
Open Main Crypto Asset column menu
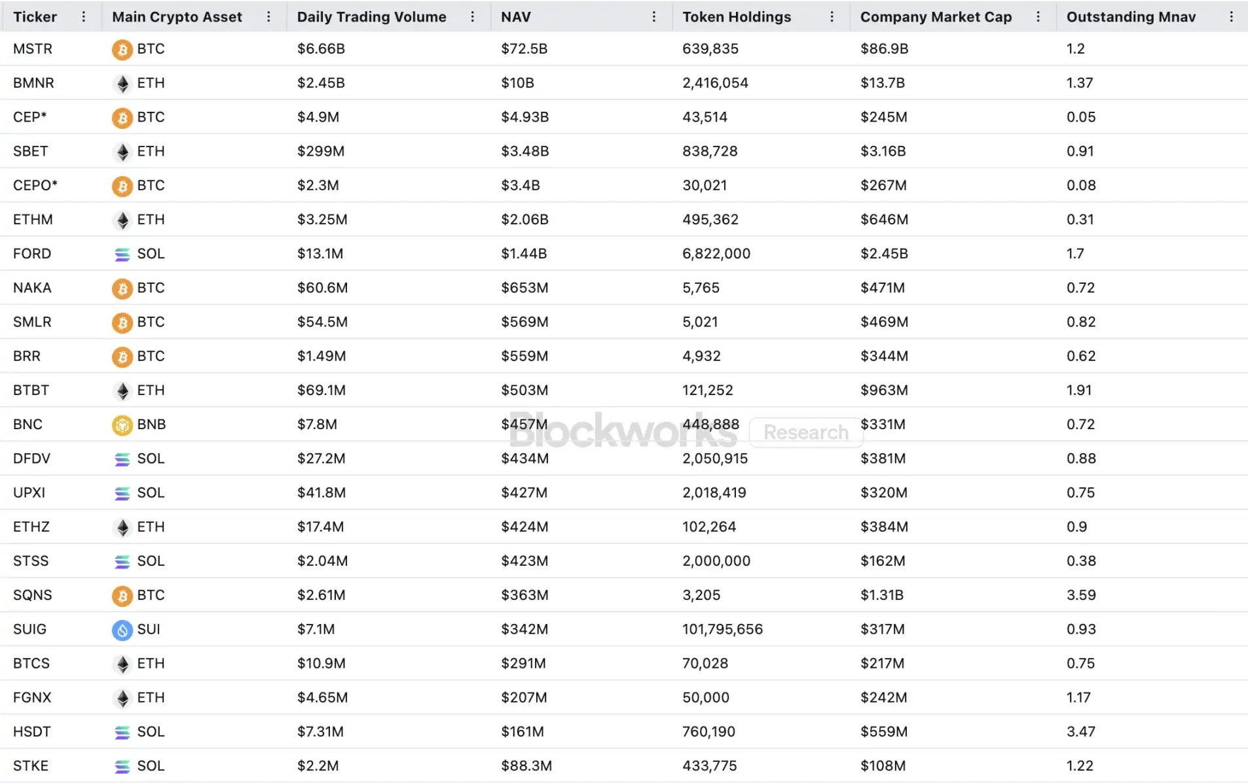click(268, 17)
